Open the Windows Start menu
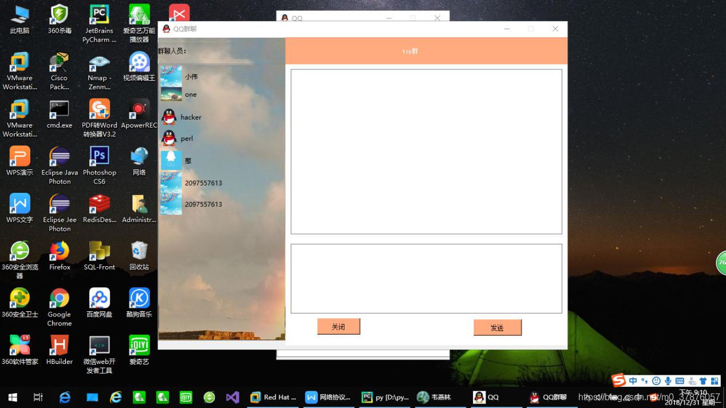 coord(12,397)
